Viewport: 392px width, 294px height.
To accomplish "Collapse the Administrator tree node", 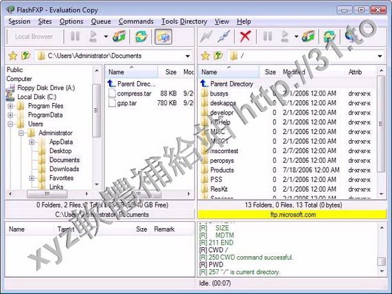I will coord(21,133).
